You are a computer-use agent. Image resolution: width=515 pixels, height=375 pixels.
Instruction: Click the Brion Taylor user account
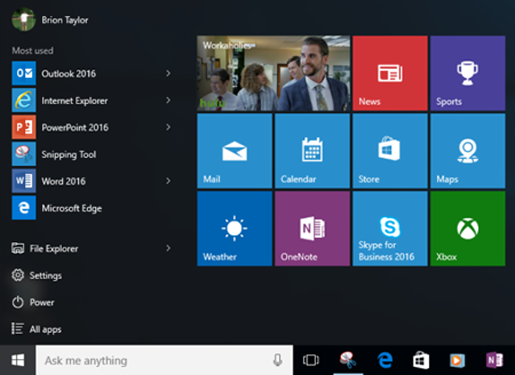pyautogui.click(x=50, y=20)
